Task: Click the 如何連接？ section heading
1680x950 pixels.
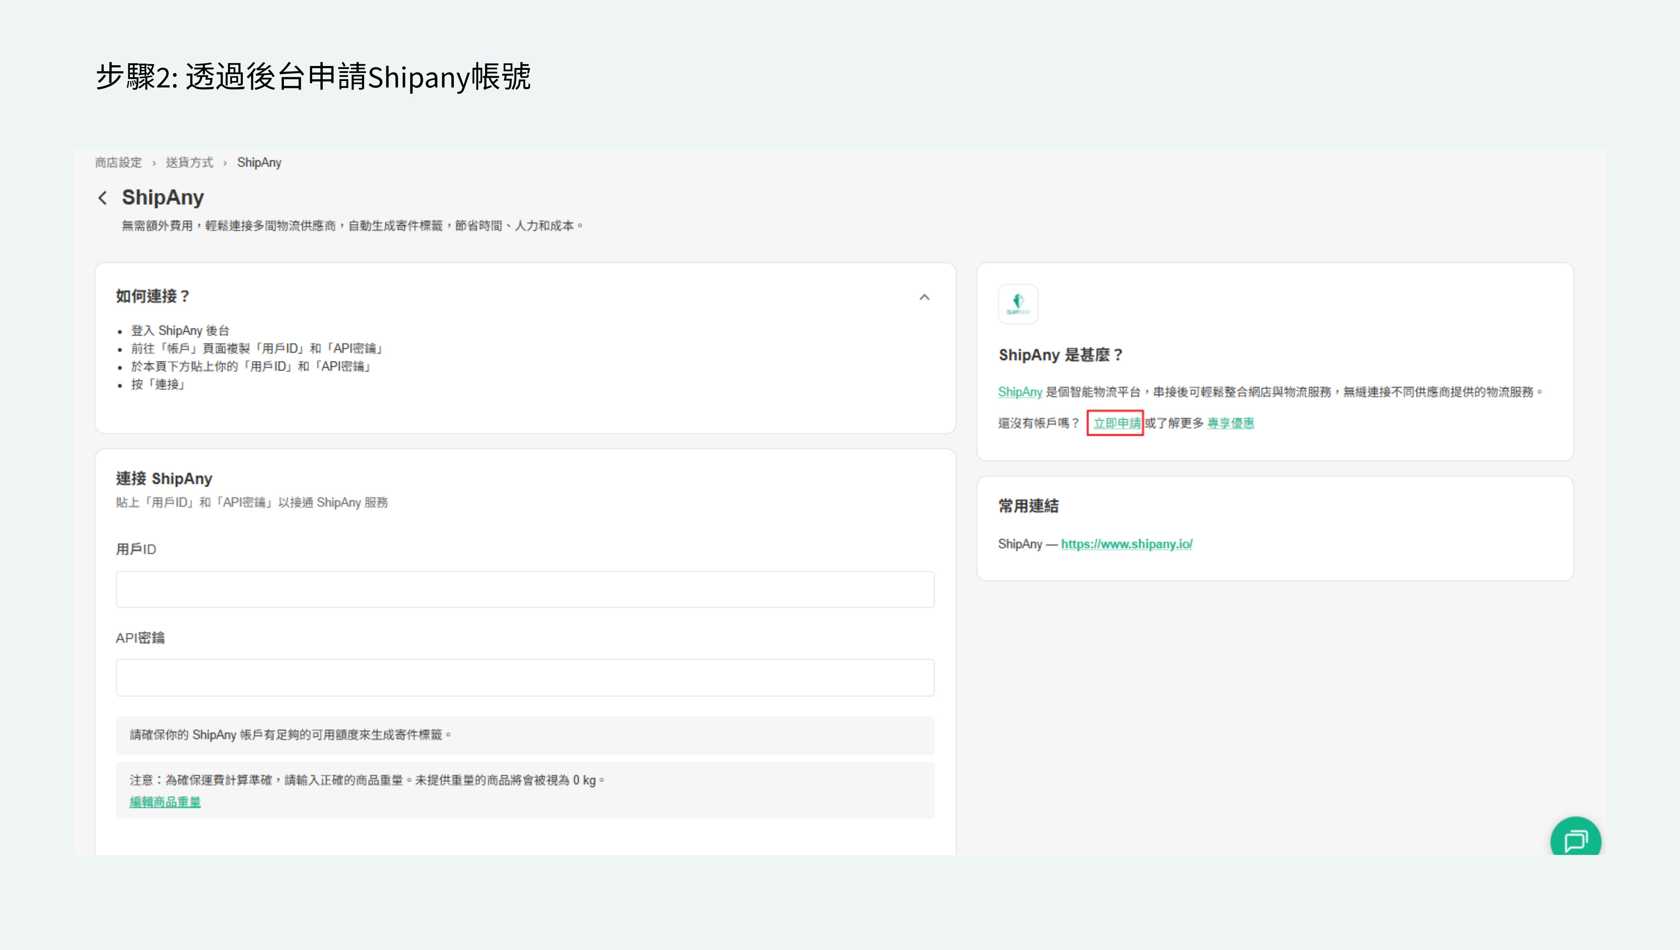Action: 153,296
